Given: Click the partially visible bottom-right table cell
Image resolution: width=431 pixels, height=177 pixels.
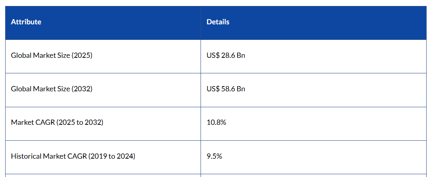Looking at the screenshot, I should pyautogui.click(x=313, y=175).
